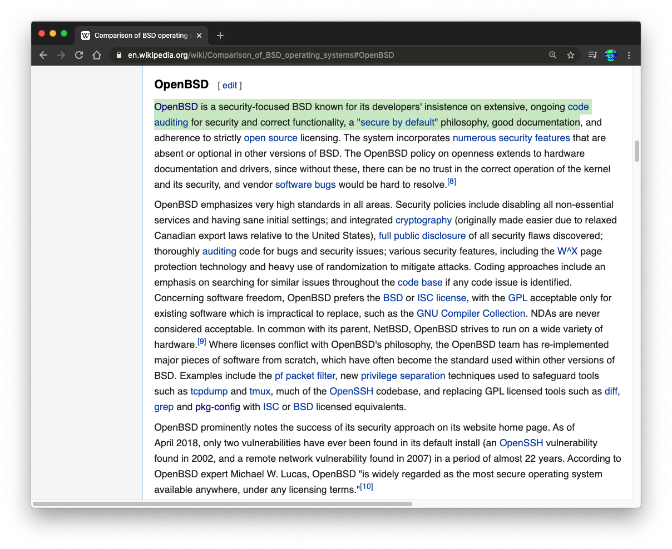
Task: Click the horizontal scrollbar at window bottom
Action: tap(223, 504)
